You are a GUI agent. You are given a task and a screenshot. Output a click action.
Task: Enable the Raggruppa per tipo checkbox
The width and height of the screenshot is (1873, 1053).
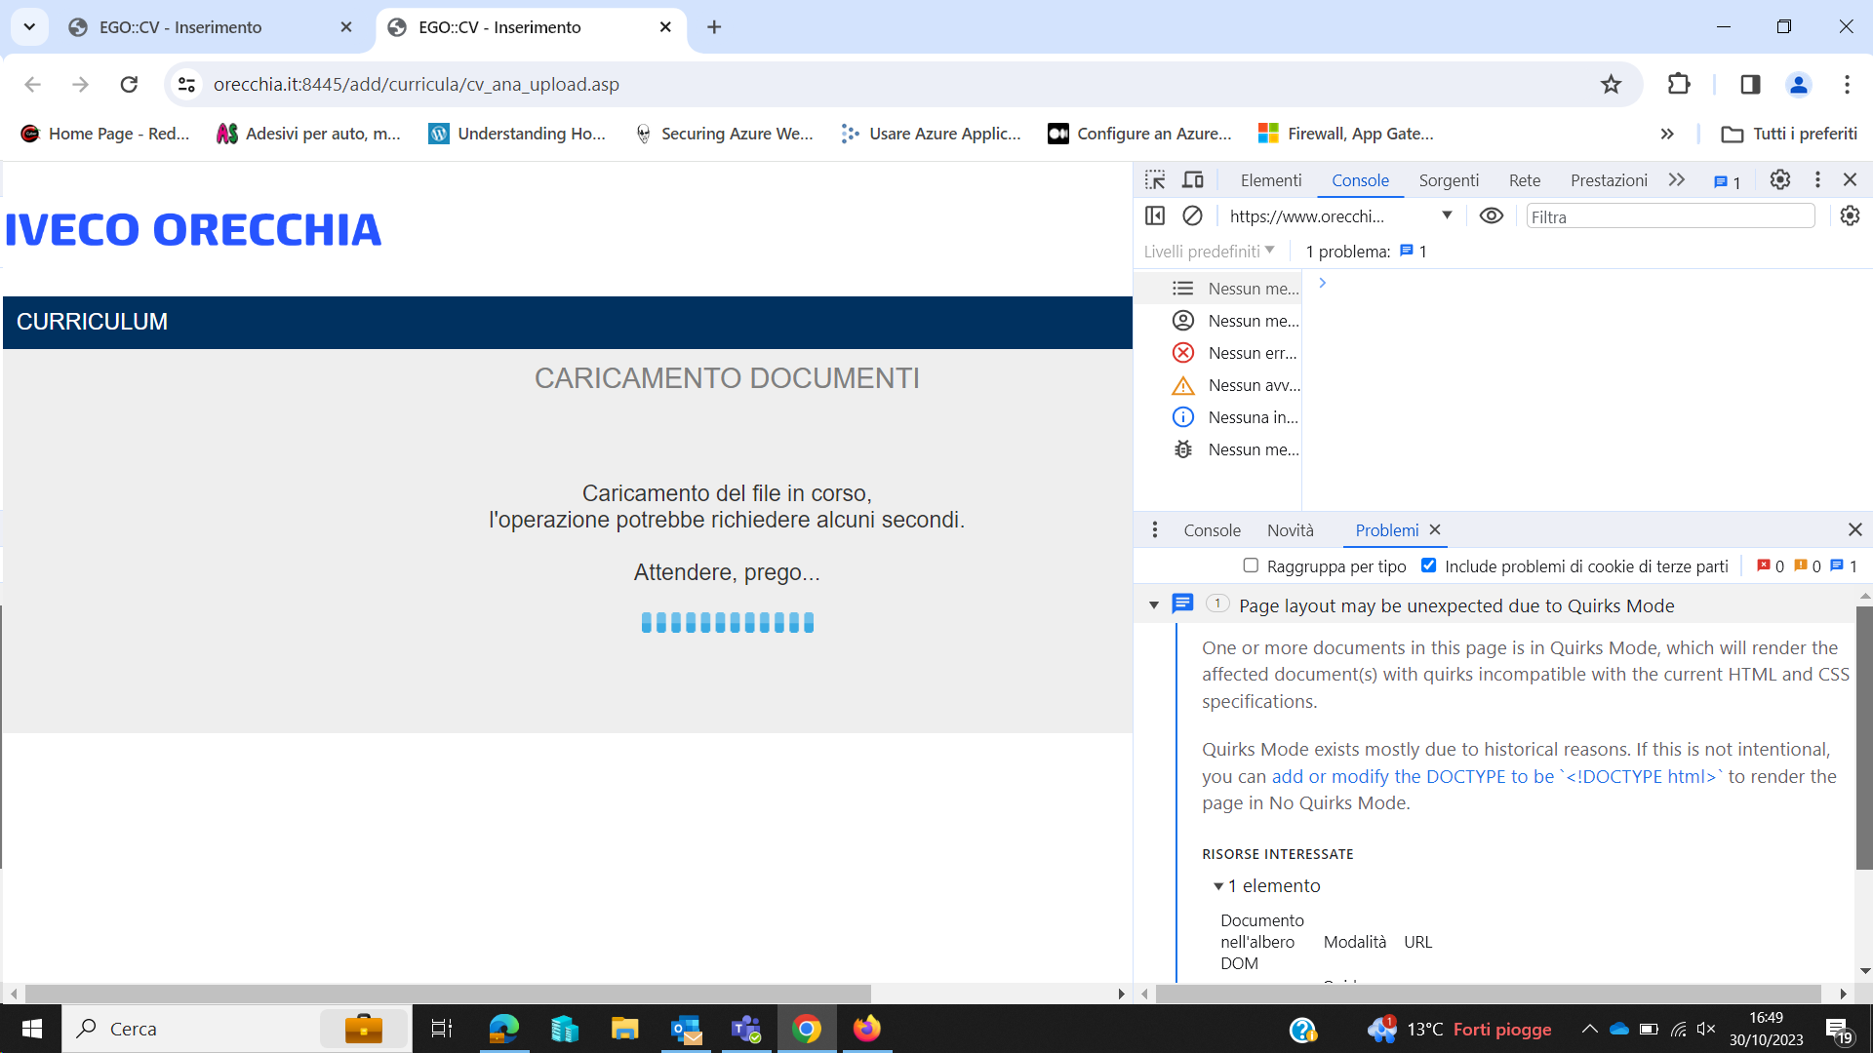tap(1250, 565)
